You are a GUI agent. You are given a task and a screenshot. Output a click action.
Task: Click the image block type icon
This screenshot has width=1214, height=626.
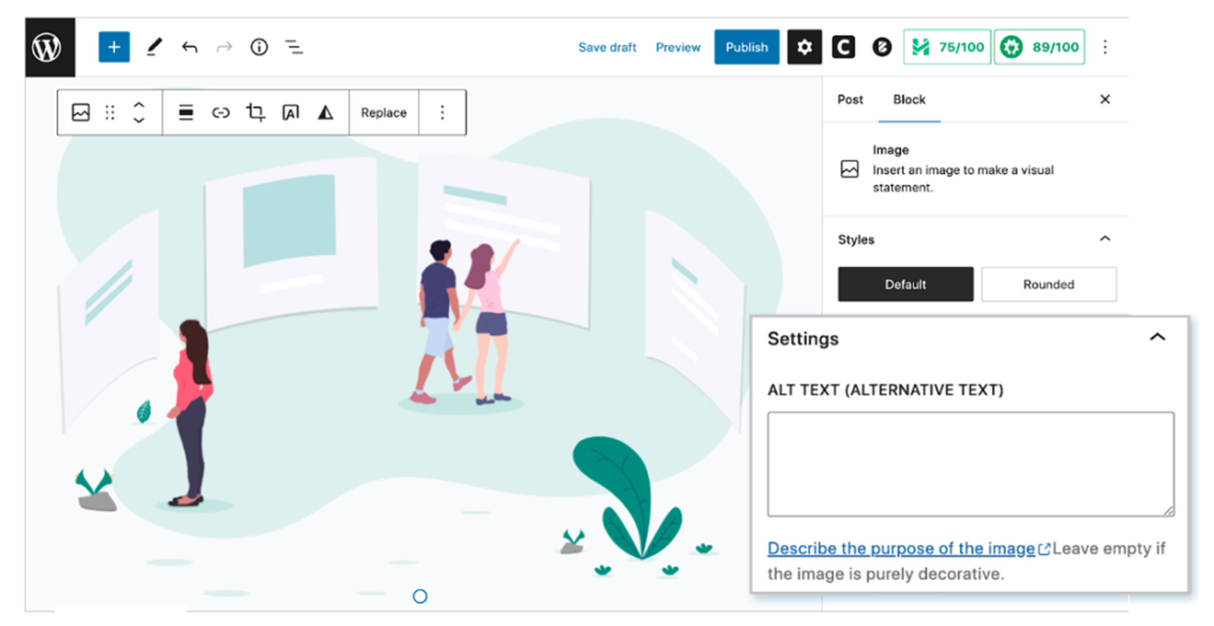coord(81,113)
